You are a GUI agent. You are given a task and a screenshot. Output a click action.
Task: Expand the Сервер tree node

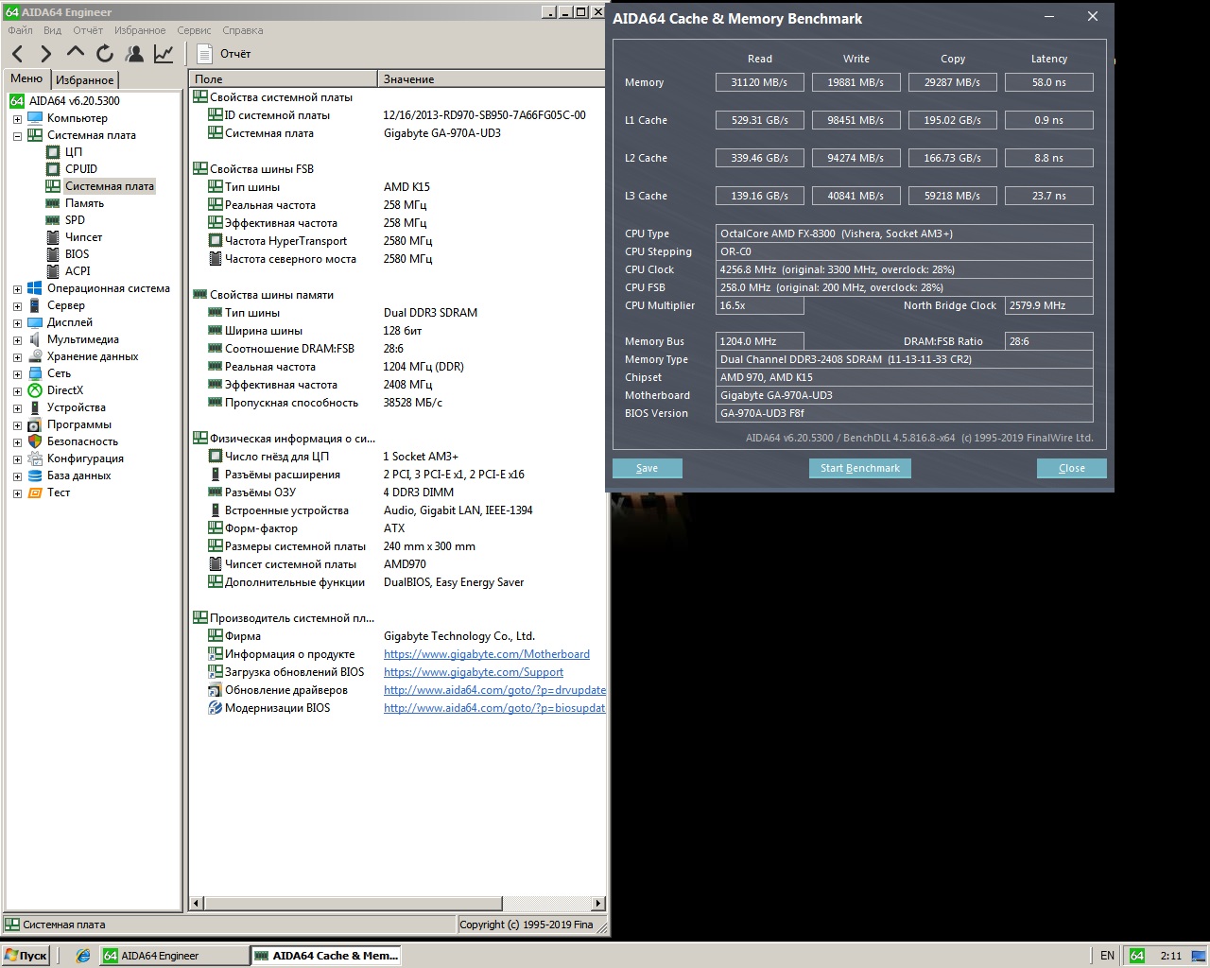point(17,306)
